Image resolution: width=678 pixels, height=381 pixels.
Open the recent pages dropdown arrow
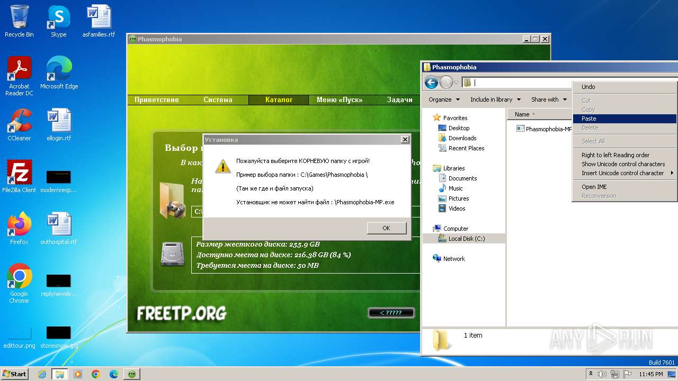tap(456, 83)
